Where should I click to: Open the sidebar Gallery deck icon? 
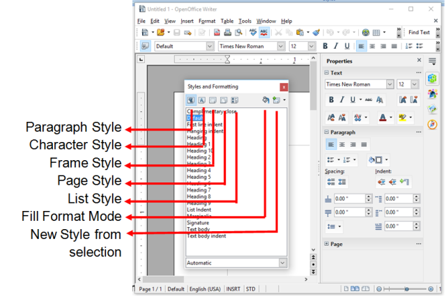click(x=432, y=109)
